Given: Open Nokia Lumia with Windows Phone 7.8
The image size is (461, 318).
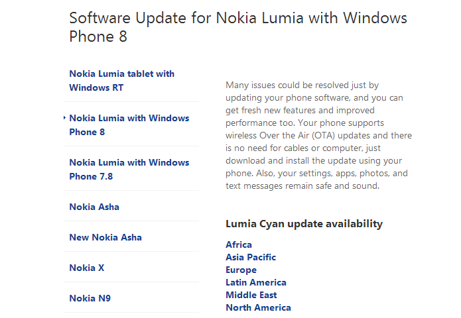Looking at the screenshot, I should (129, 169).
